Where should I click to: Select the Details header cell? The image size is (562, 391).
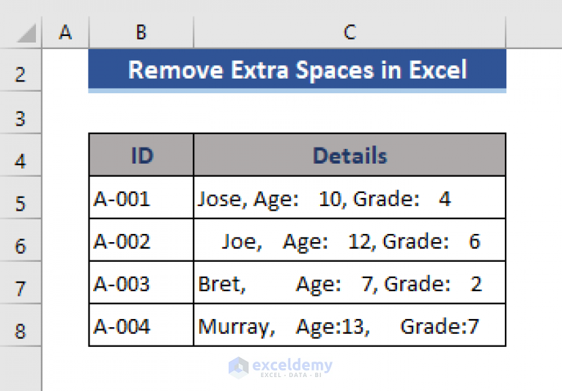(350, 155)
